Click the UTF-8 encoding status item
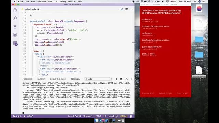The height and width of the screenshot is (123, 219). click(x=98, y=116)
